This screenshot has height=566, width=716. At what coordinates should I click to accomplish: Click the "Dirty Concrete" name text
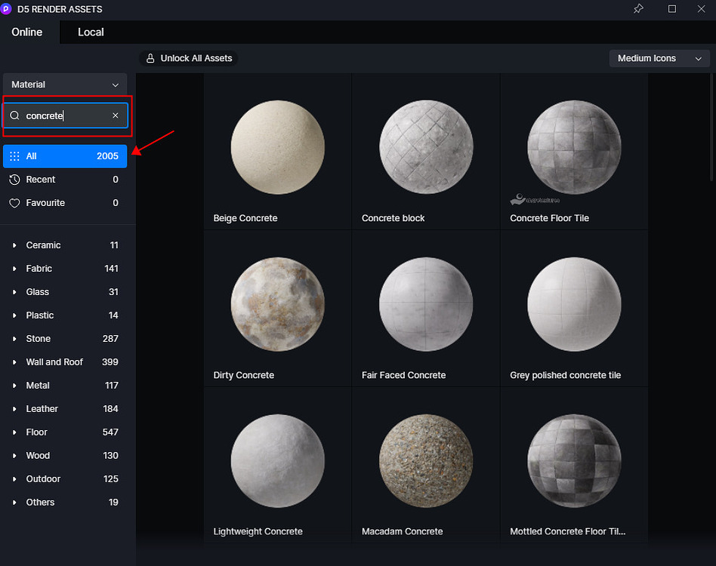(x=244, y=375)
